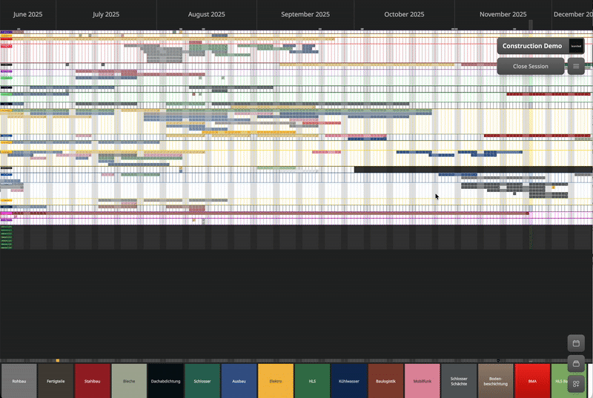The width and height of the screenshot is (593, 398).
Task: Click the September 2025 month header
Action: (x=305, y=14)
